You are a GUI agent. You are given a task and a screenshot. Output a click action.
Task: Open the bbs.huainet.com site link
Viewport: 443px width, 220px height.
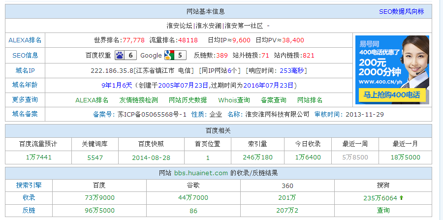click(x=201, y=173)
